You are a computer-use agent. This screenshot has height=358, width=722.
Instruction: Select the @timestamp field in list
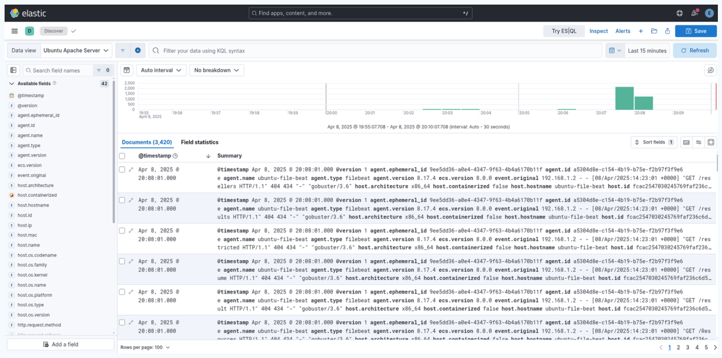31,95
